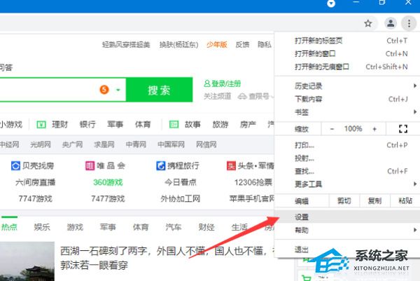The height and width of the screenshot is (281, 420).
Task: Open the 唯品会 site icon
Action: pos(90,165)
